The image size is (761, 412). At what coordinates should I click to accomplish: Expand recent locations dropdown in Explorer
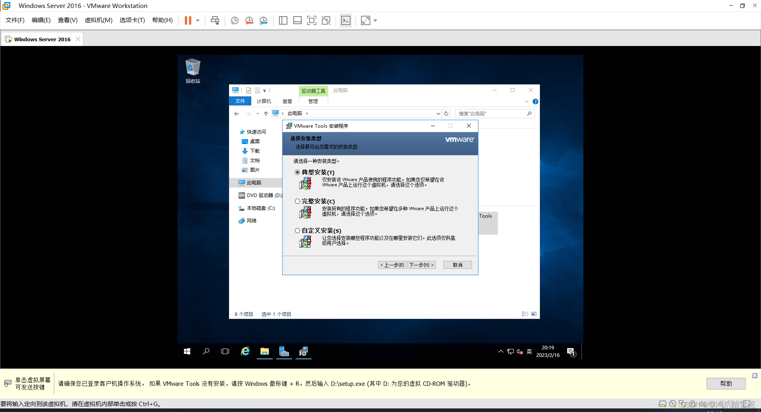pyautogui.click(x=258, y=114)
